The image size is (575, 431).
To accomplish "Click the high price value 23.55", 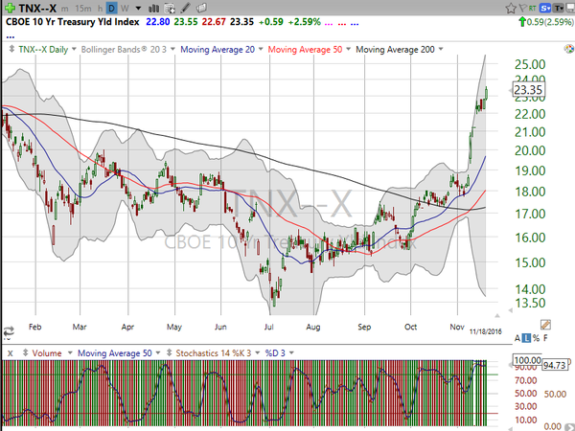I will tap(186, 22).
